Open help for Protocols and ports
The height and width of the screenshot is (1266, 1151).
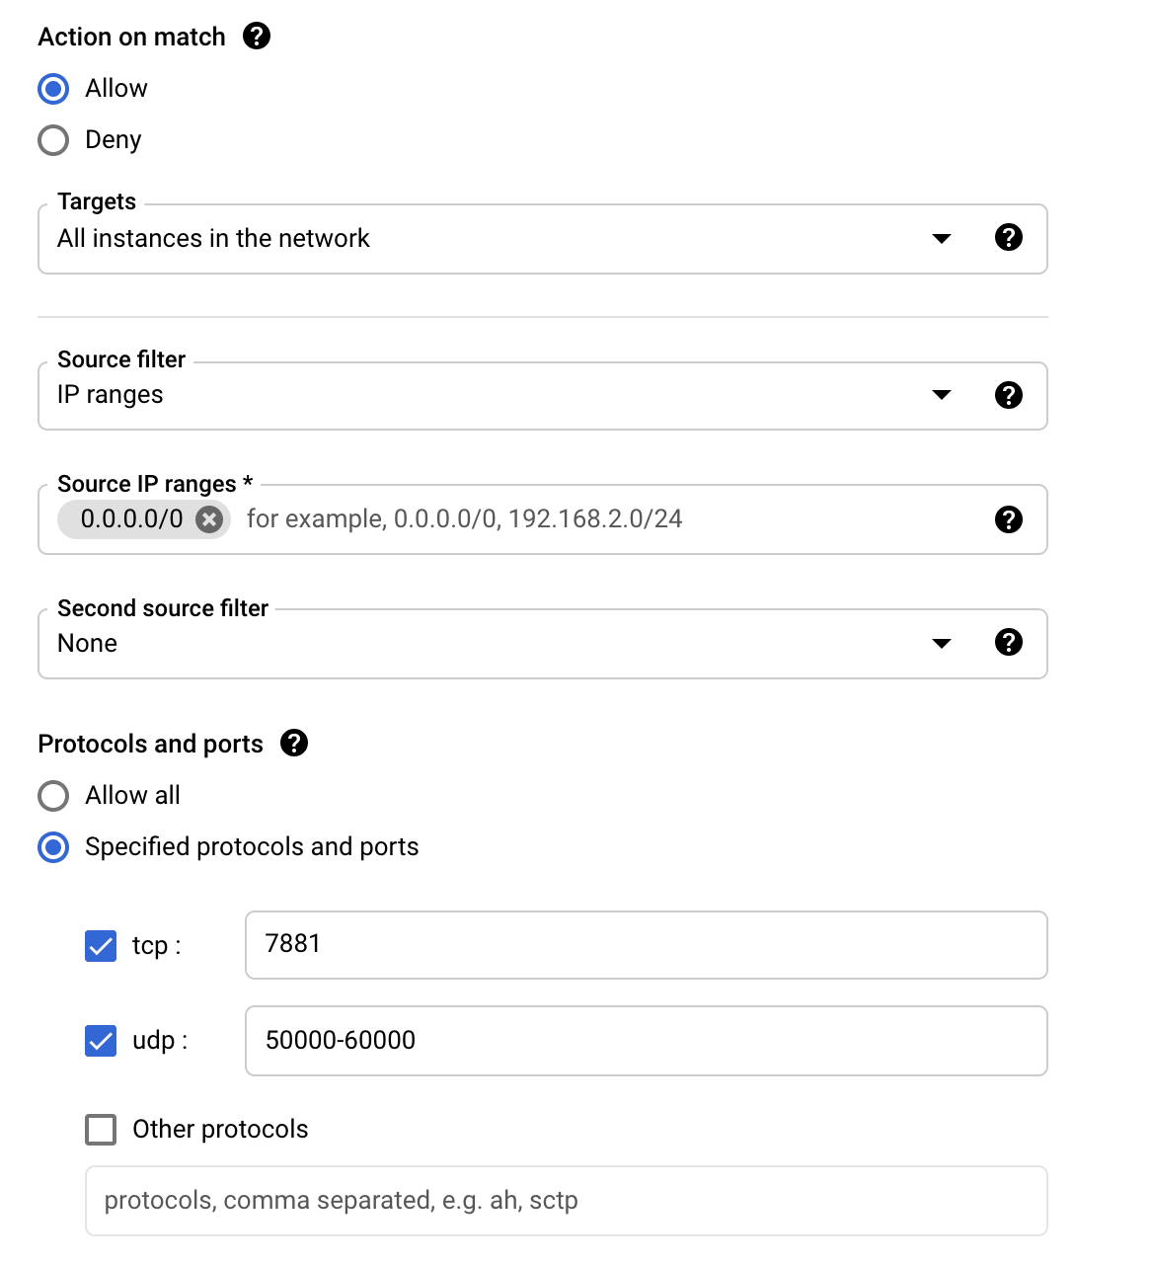[x=294, y=743]
